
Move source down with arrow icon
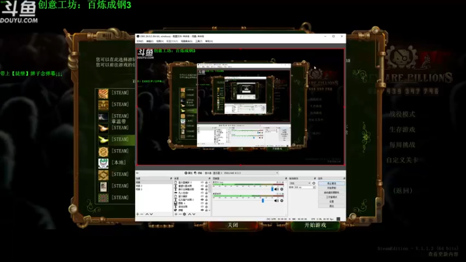click(194, 214)
